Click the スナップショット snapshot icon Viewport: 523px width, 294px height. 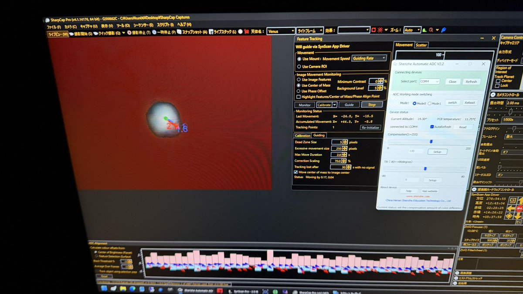[x=180, y=32]
